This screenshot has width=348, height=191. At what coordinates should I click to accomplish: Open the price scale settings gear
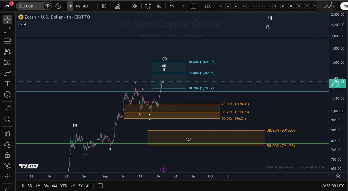(338, 177)
